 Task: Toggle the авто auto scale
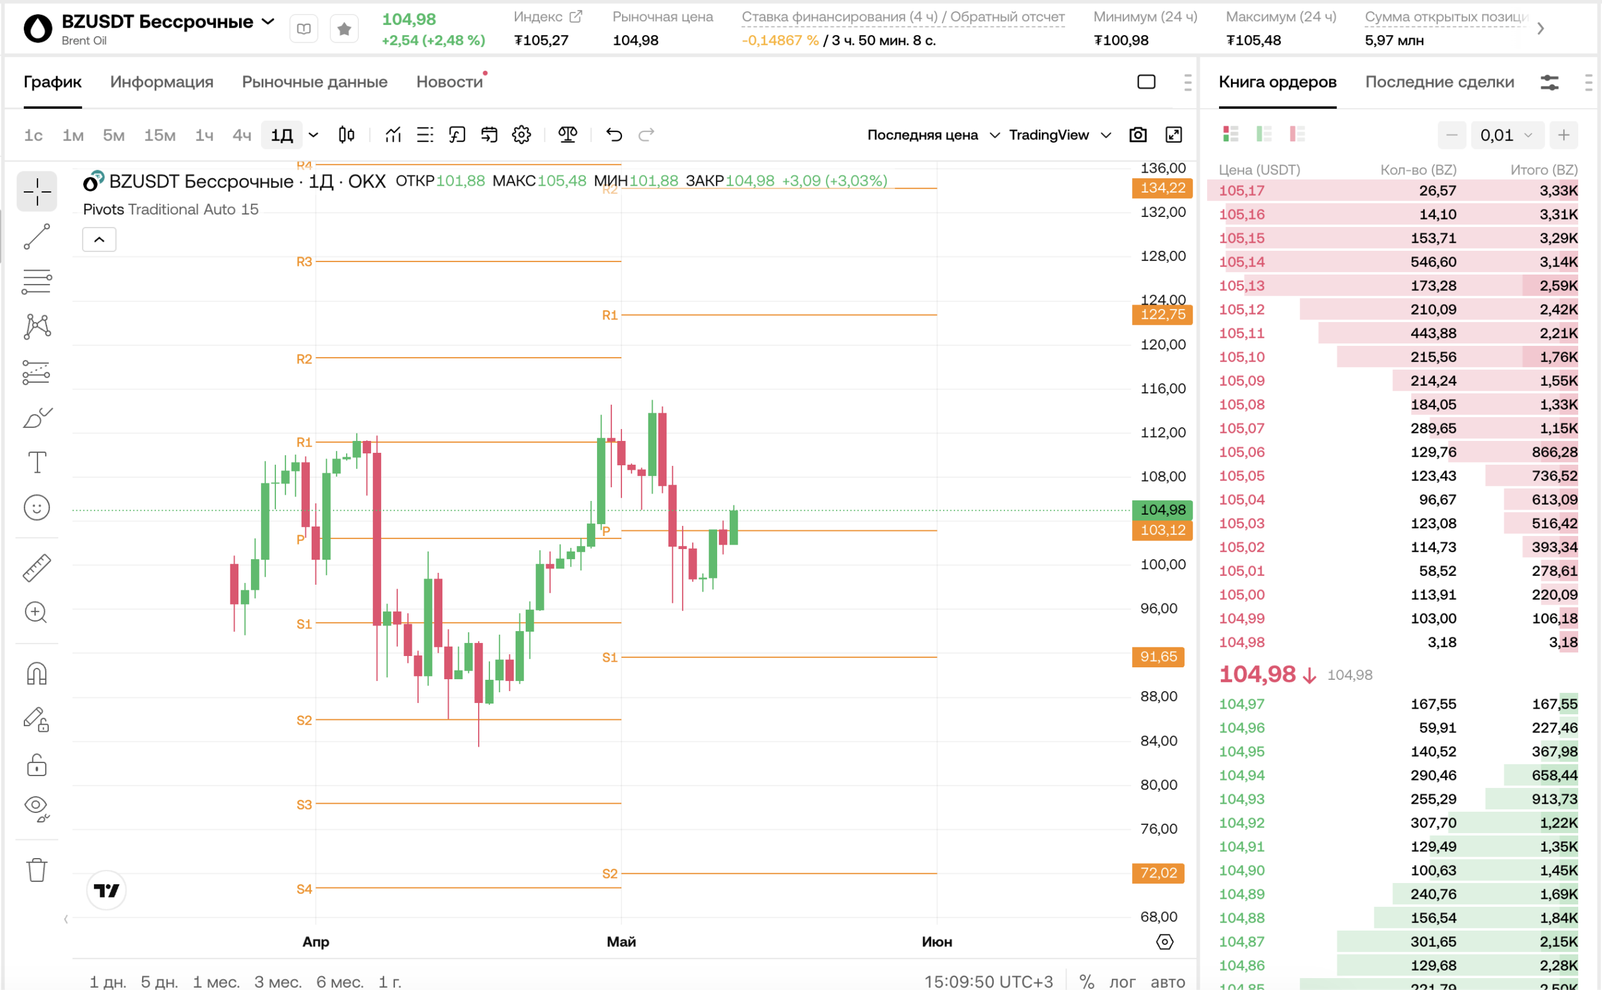coord(1168,981)
